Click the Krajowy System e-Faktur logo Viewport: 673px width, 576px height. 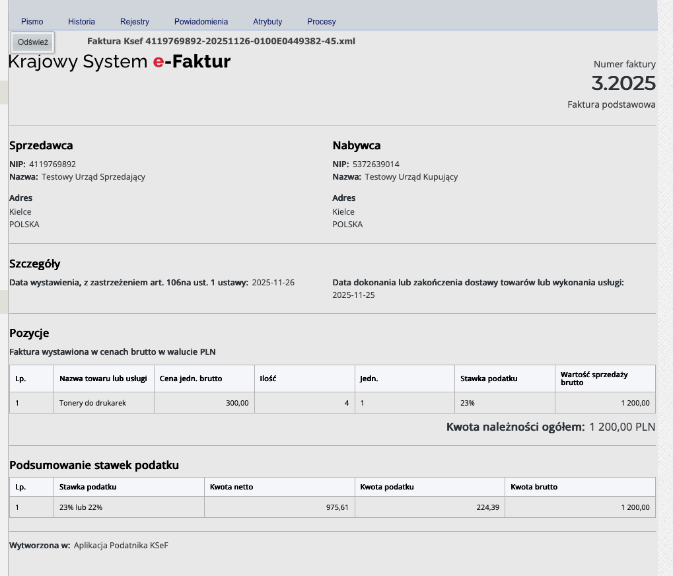(120, 62)
